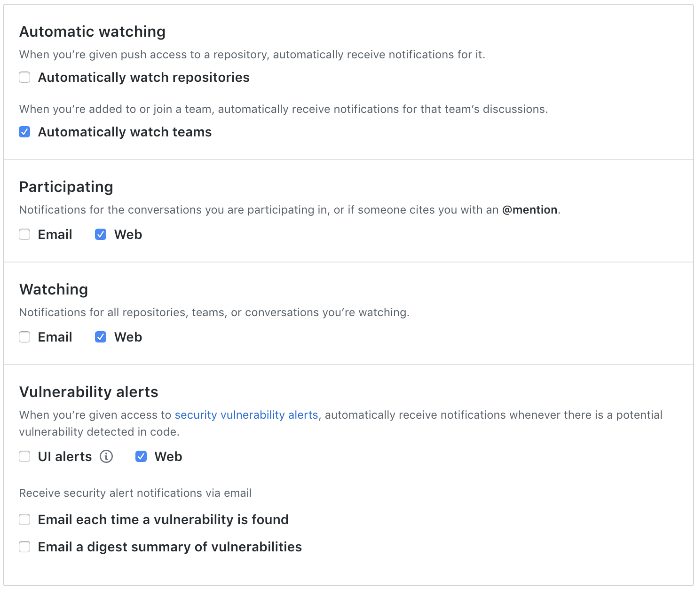
Task: Check box for Email each time a vulnerability is found
Action: (x=24, y=519)
